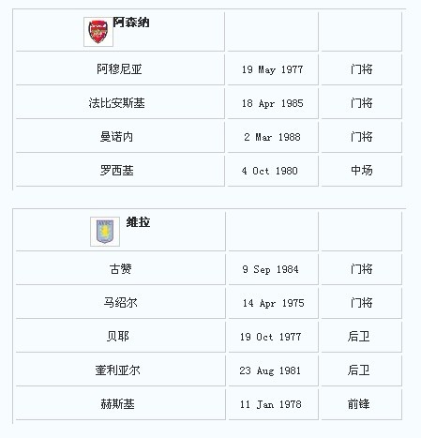Screen dimensions: 421x438
Task: Select player name 古赞
Action: click(x=121, y=269)
